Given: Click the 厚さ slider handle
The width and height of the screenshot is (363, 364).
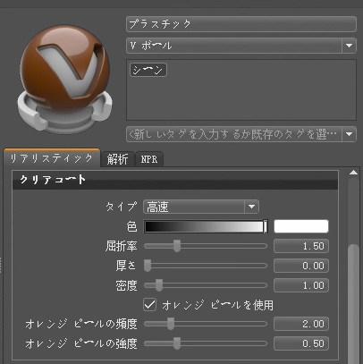Looking at the screenshot, I should [x=148, y=266].
